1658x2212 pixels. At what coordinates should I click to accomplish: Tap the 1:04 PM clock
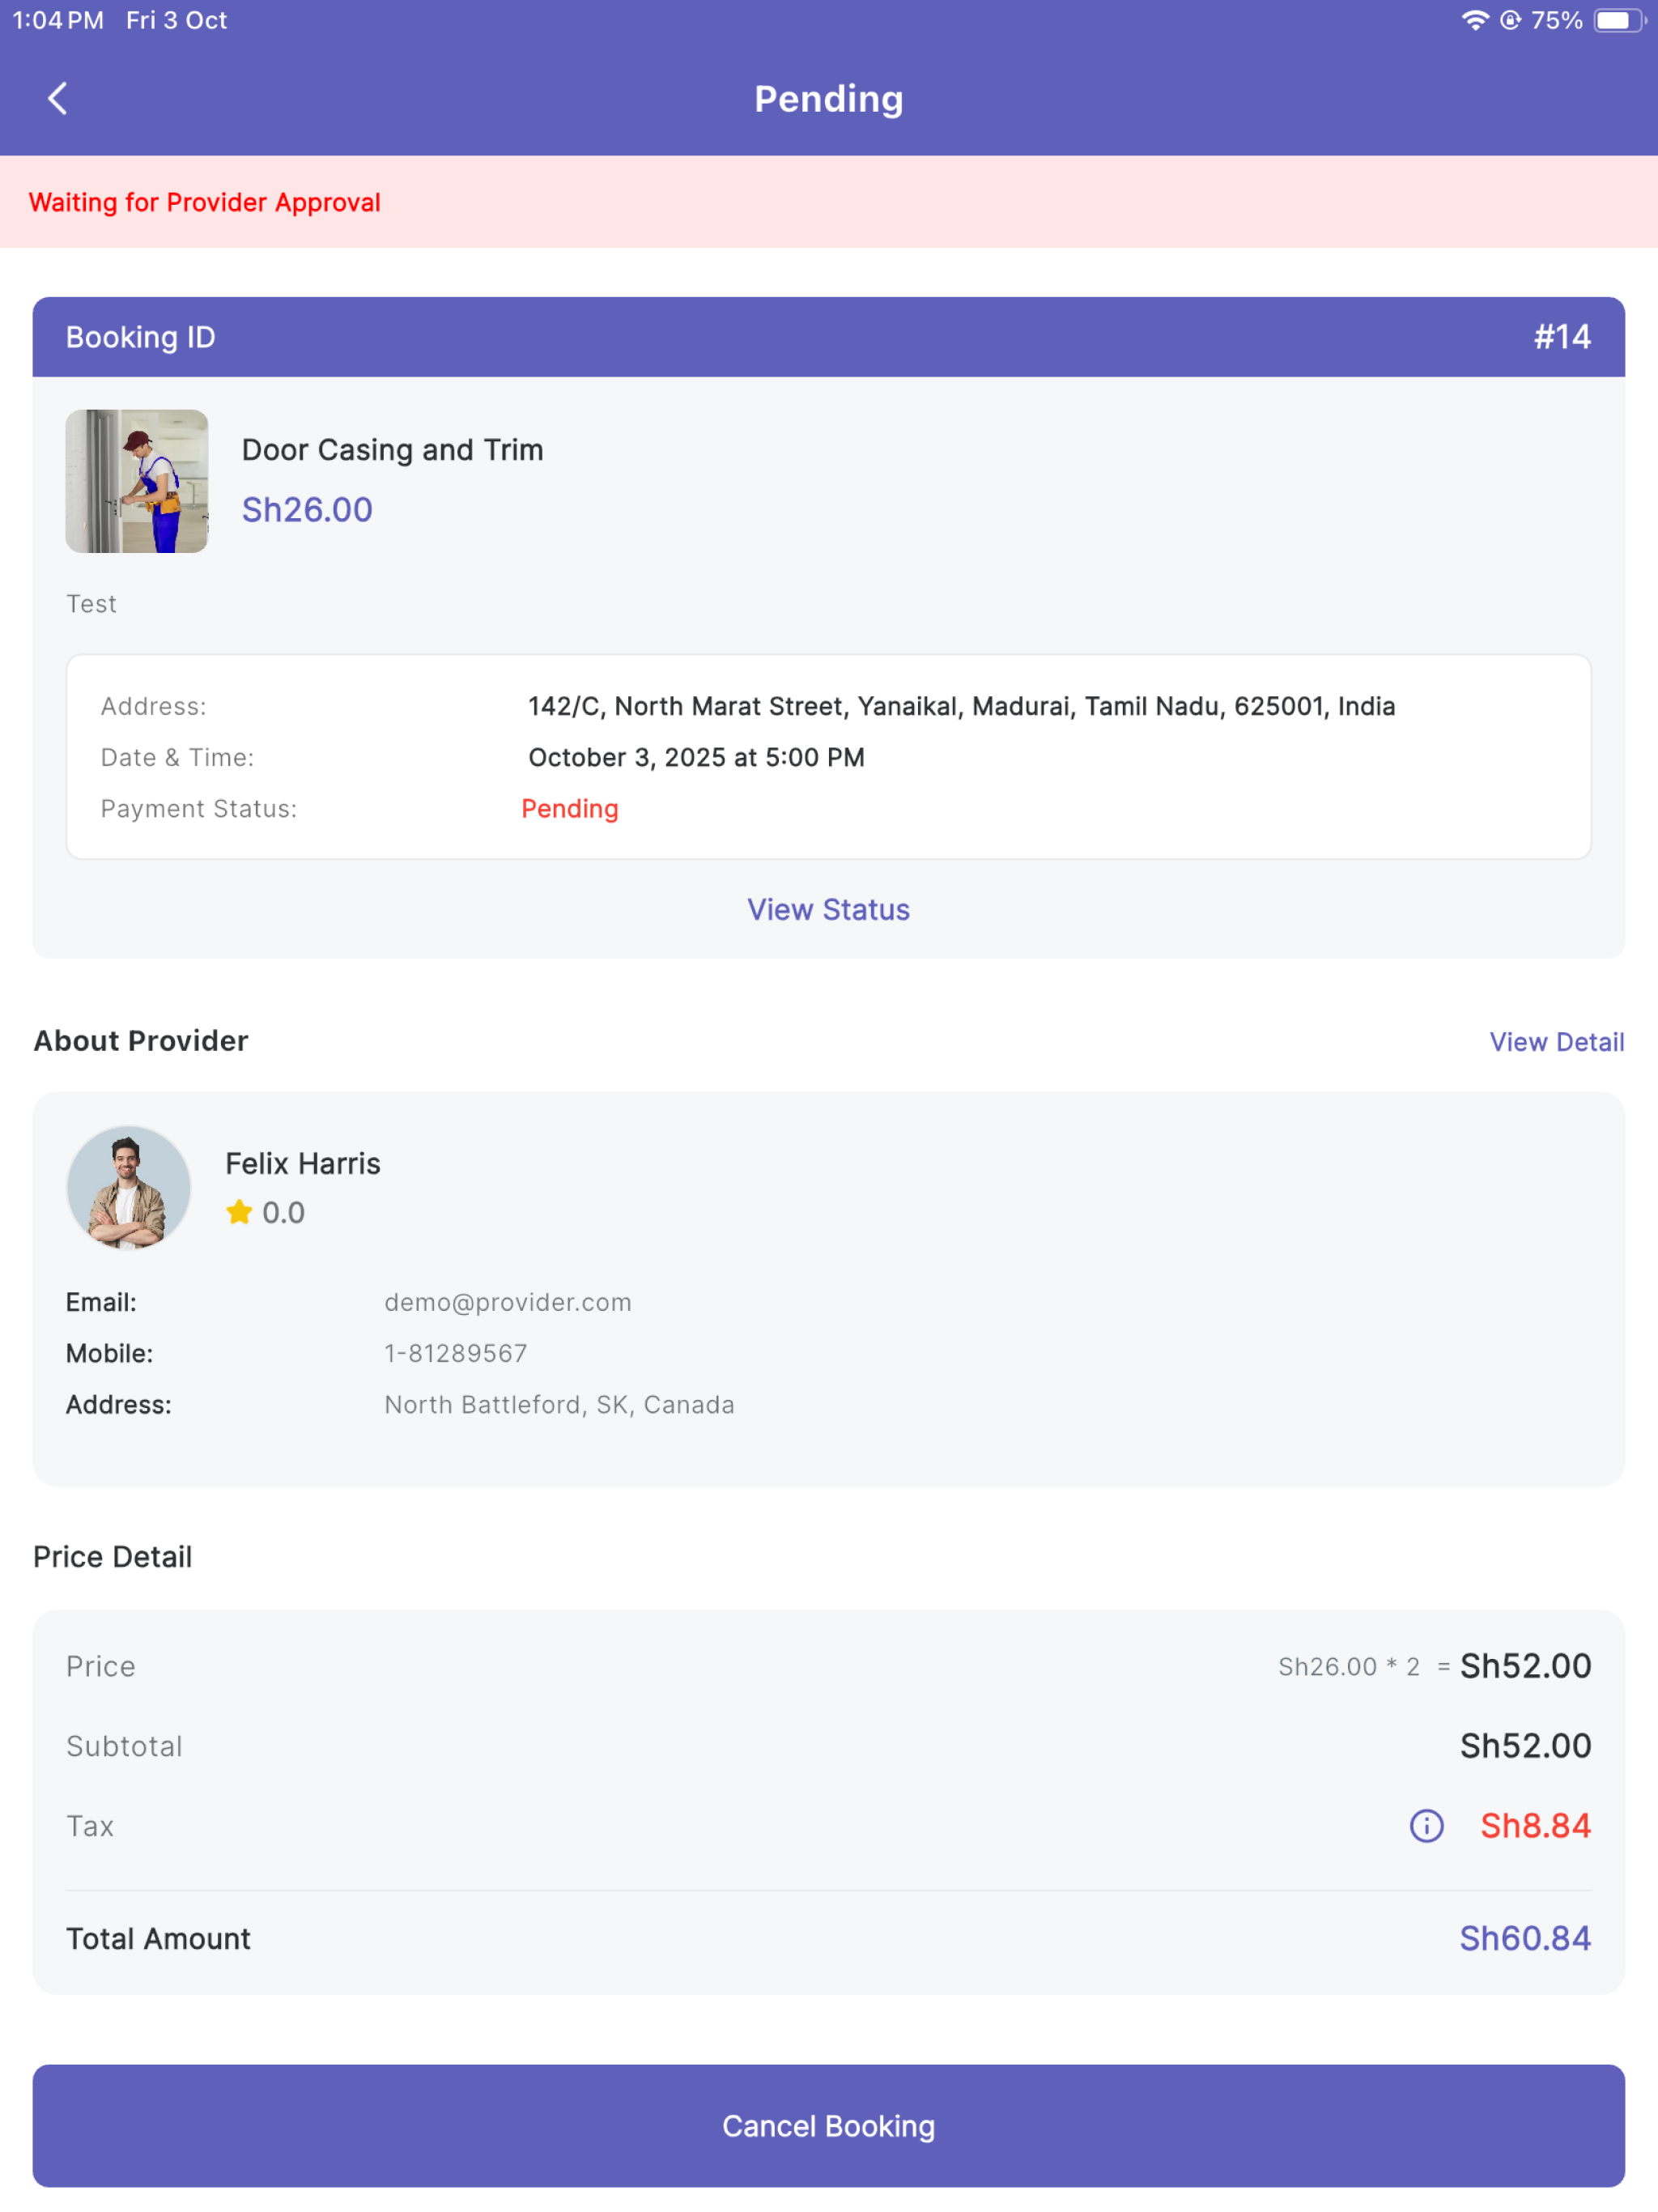point(58,20)
